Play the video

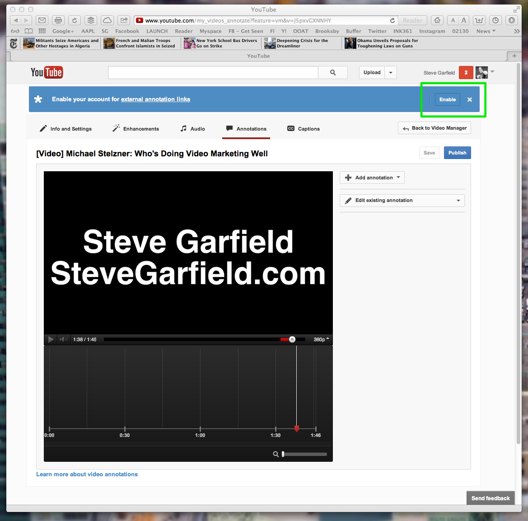coord(51,339)
